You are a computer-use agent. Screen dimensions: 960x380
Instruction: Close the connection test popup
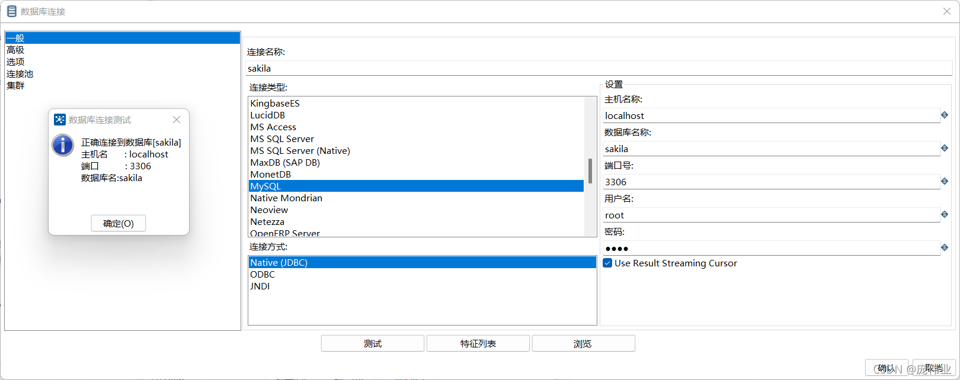(177, 120)
